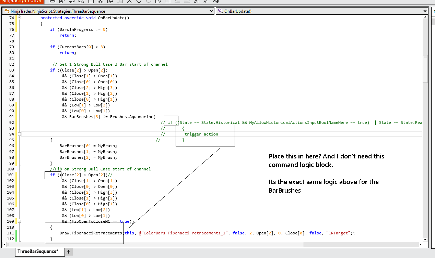Click the 'Set 1 Strong Bull Case' comment
Viewport: 435px width, 258px height.
pyautogui.click(x=110, y=64)
